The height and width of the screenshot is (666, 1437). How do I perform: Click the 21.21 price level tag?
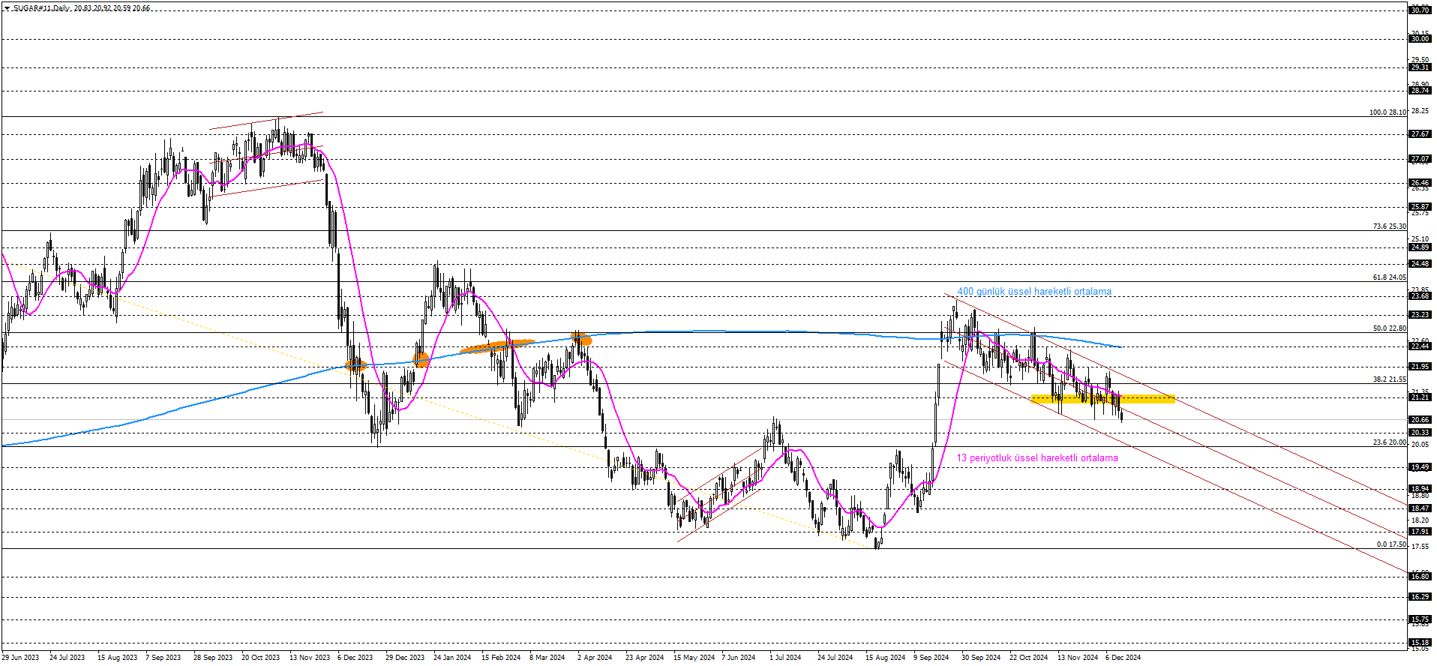(1420, 397)
